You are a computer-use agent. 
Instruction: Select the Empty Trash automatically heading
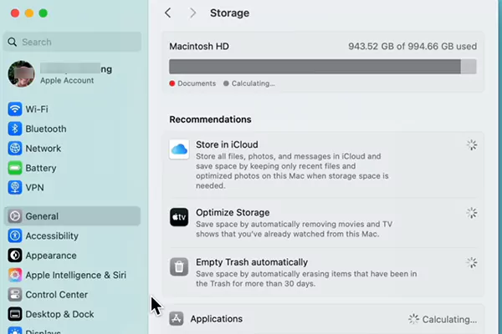(252, 262)
